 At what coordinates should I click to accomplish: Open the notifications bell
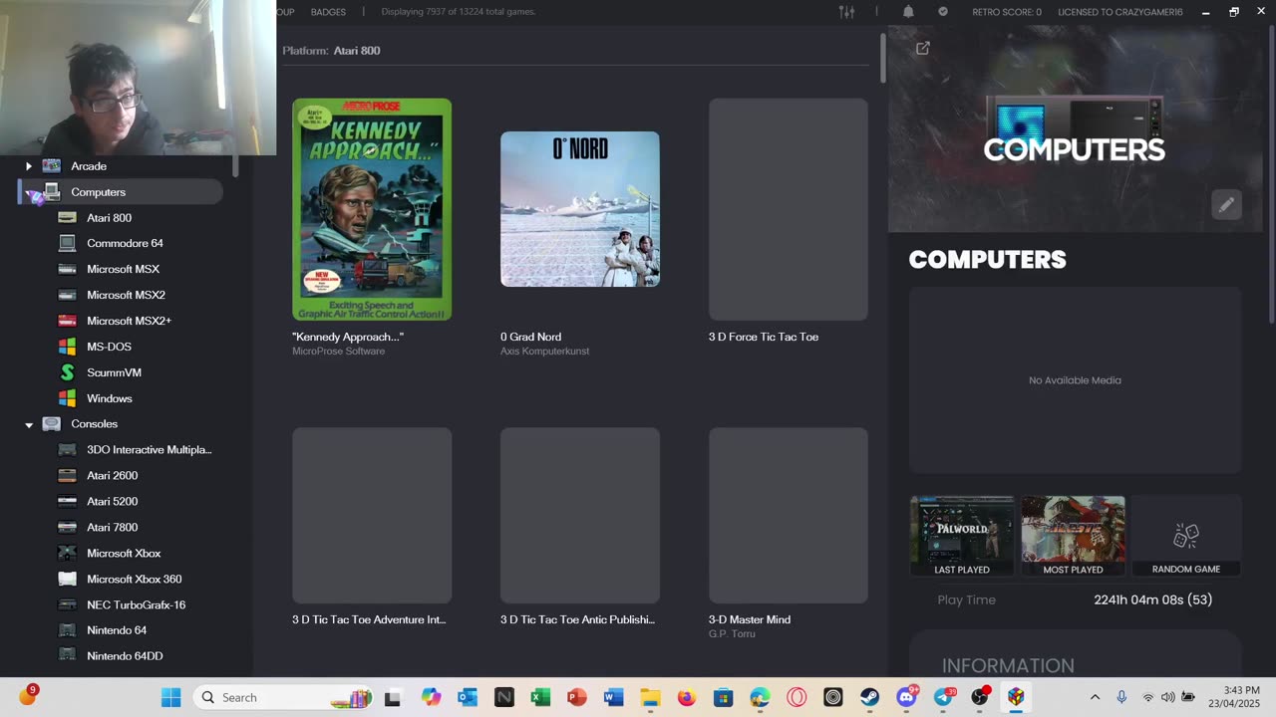coord(908,12)
